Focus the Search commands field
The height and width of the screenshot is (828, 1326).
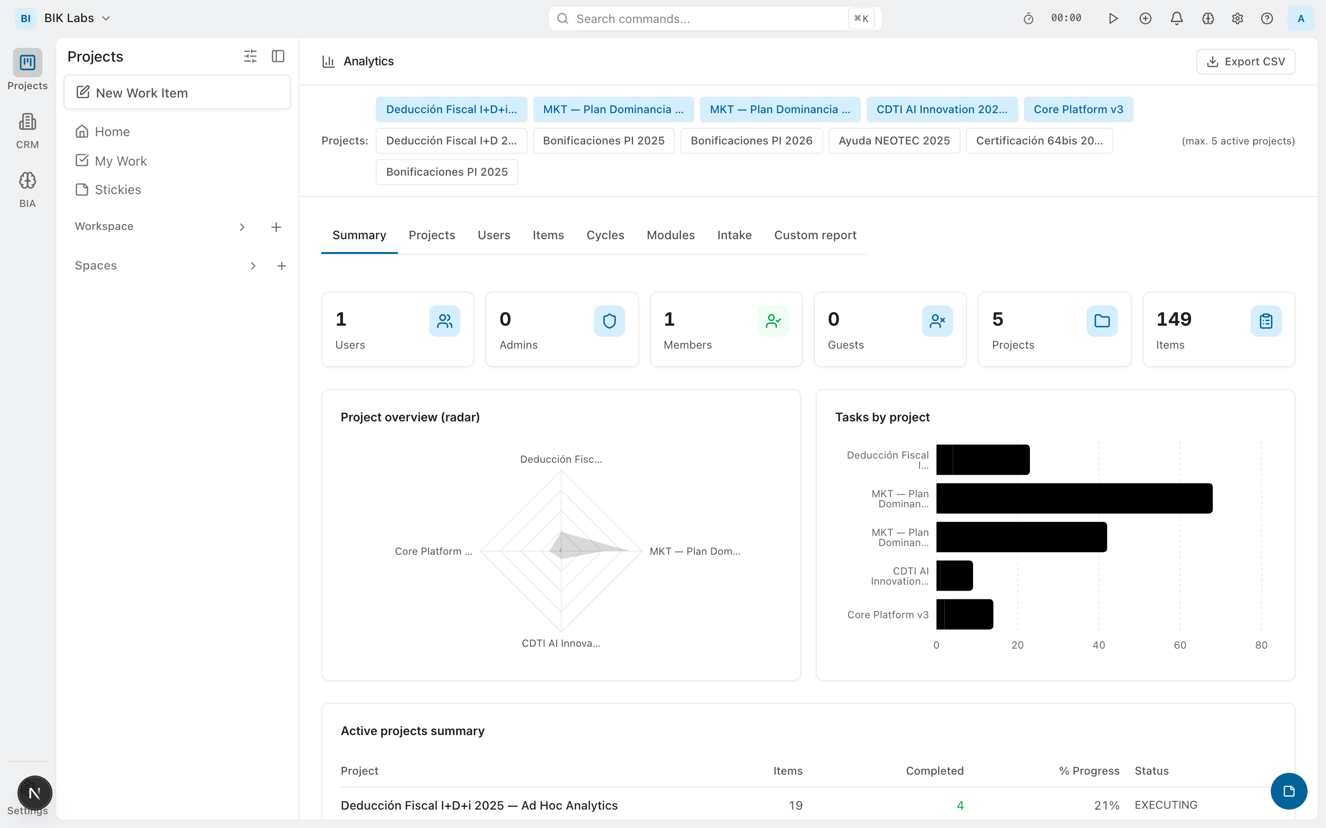tap(707, 18)
